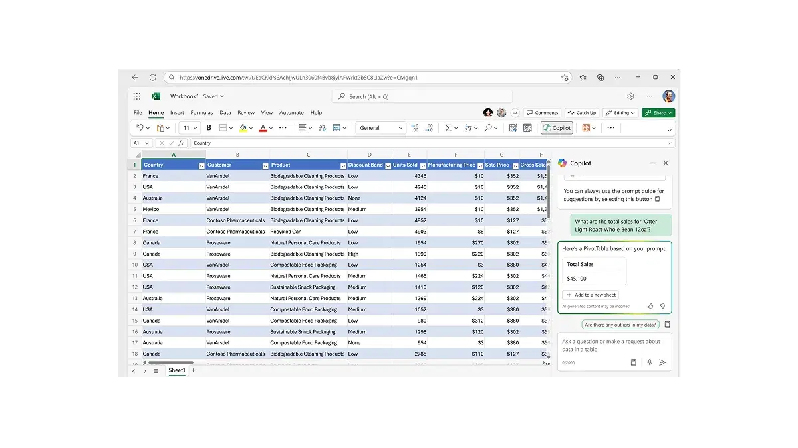Click the Catch Up button
Viewport: 798px width, 448px height.
582,113
